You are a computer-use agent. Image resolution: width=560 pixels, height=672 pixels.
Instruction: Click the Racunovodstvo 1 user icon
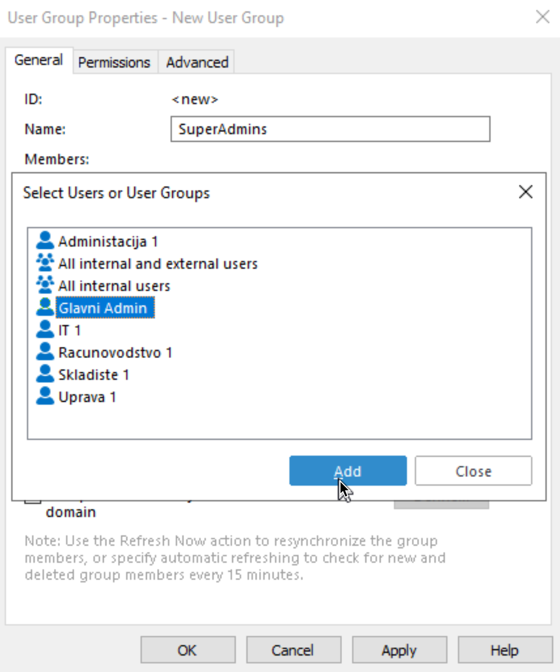point(45,351)
